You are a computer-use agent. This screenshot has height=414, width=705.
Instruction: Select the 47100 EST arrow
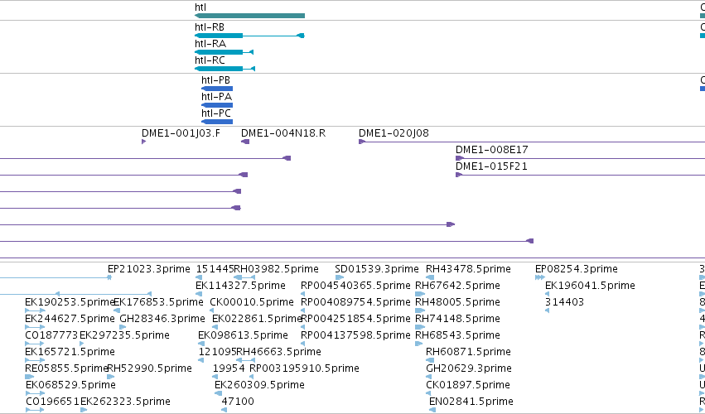point(225,410)
